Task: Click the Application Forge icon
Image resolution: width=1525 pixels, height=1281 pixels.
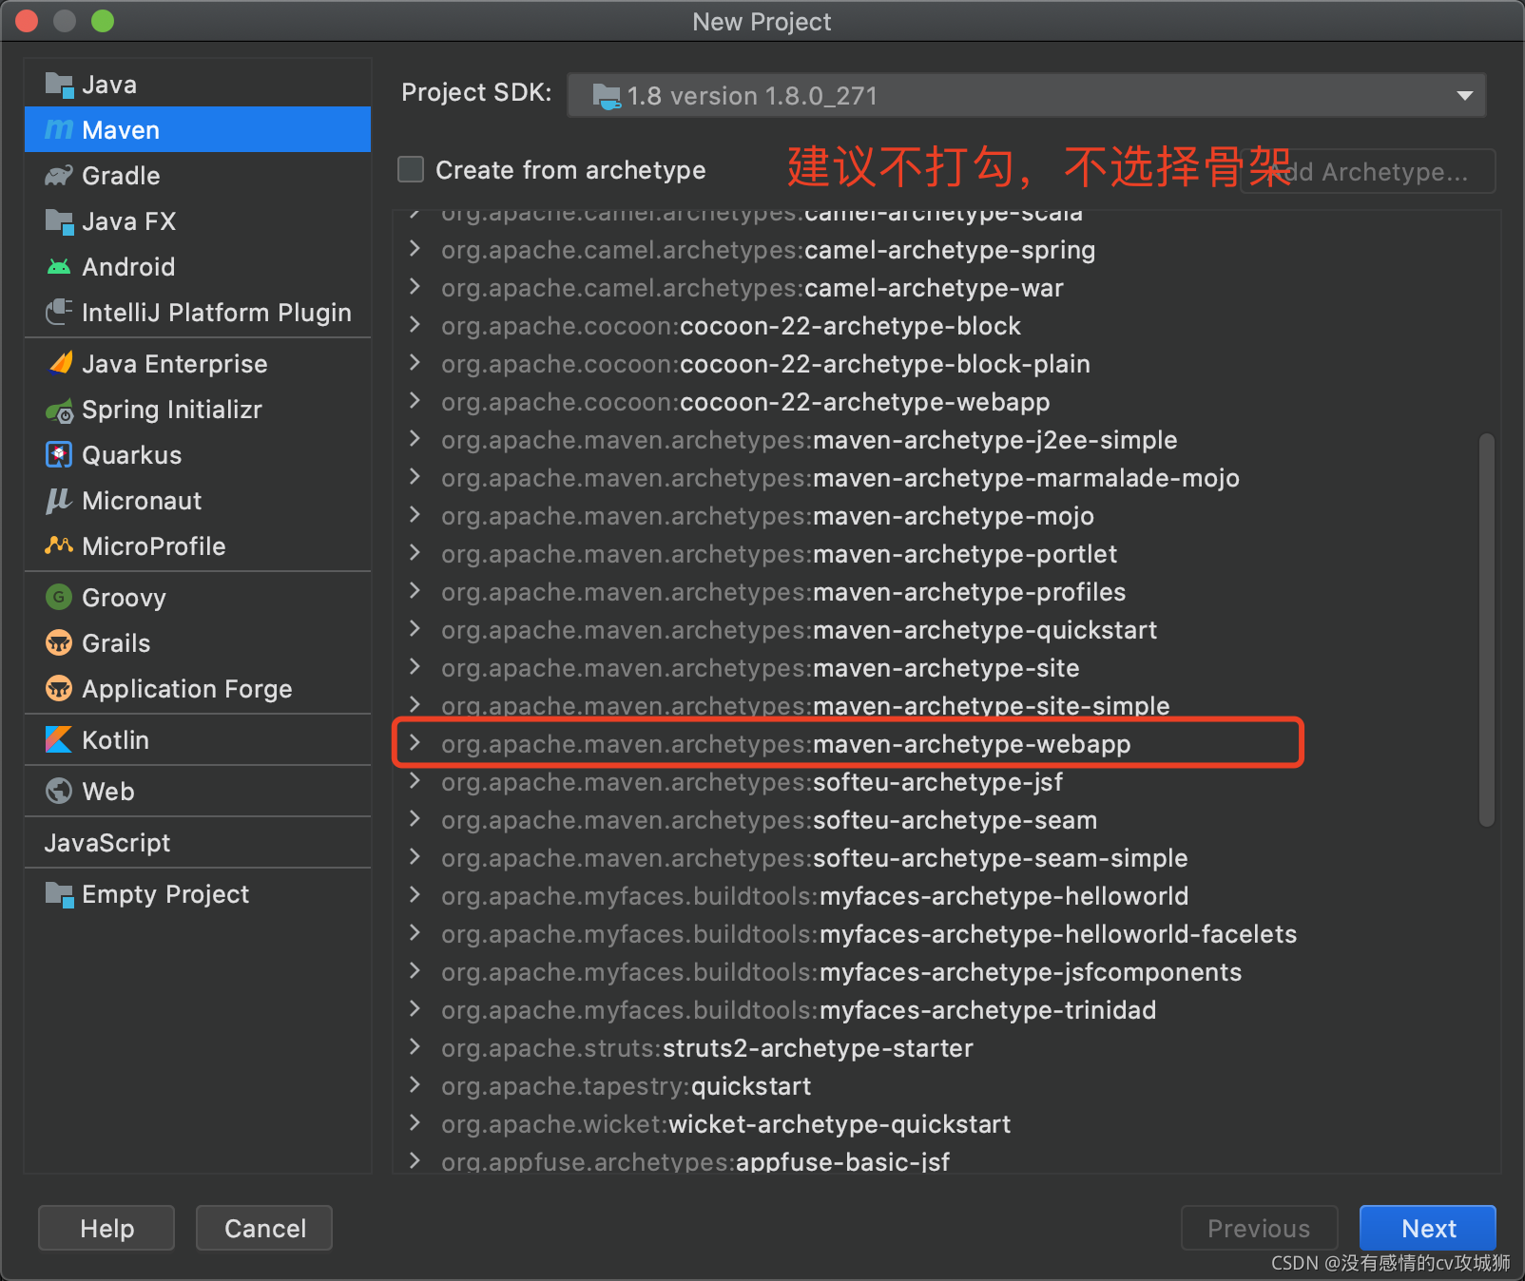Action: tap(59, 688)
